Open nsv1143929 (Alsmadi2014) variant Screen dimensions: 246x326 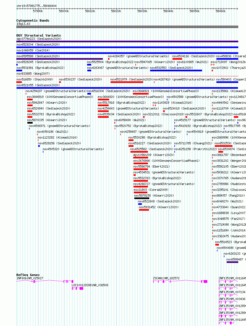(173, 103)
